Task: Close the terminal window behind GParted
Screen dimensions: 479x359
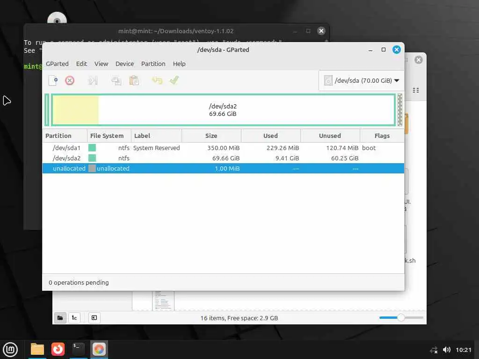Action: (x=321, y=31)
